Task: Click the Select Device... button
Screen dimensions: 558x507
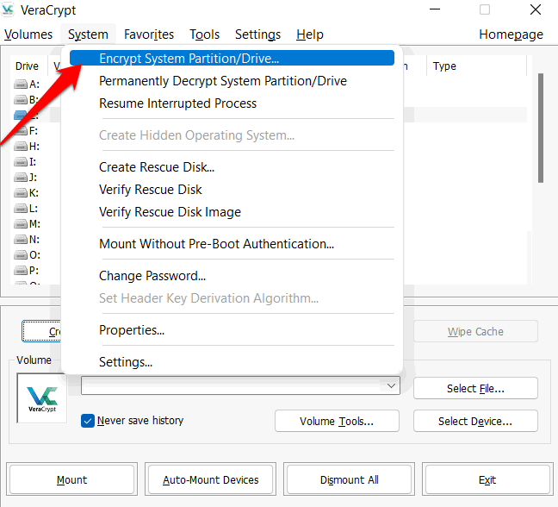Action: [475, 421]
